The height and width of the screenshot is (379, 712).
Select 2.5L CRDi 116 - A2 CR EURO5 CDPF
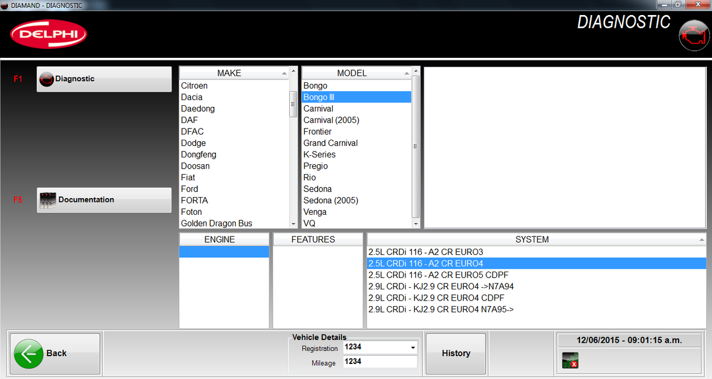[x=536, y=275]
